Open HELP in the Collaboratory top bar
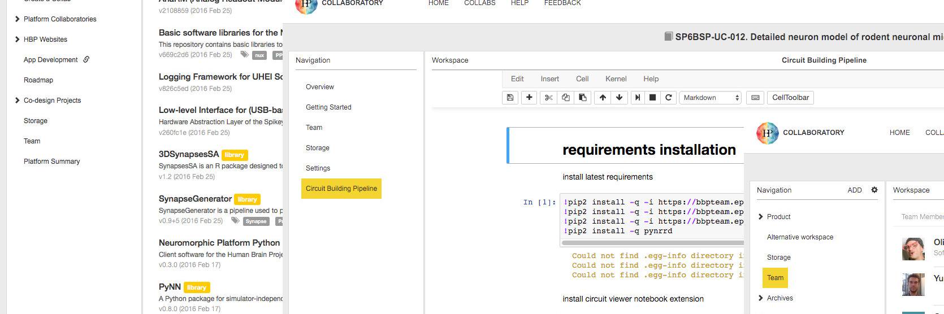Image resolution: width=944 pixels, height=314 pixels. [519, 3]
